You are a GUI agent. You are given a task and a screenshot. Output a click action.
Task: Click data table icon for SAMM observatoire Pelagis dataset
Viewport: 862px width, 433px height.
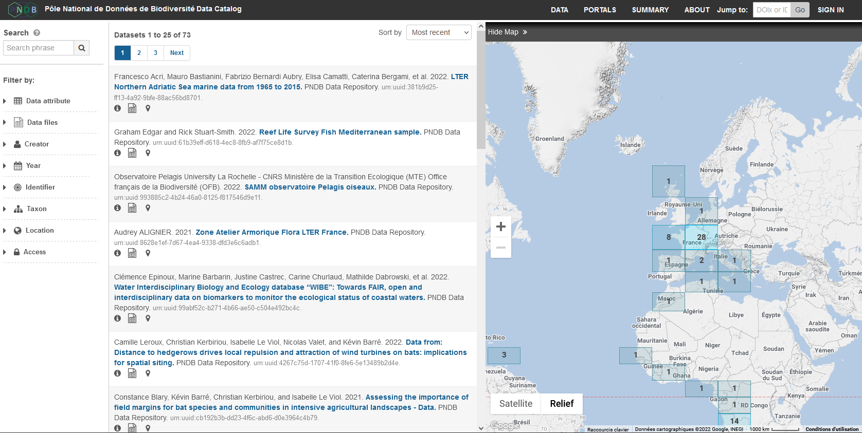pyautogui.click(x=132, y=208)
